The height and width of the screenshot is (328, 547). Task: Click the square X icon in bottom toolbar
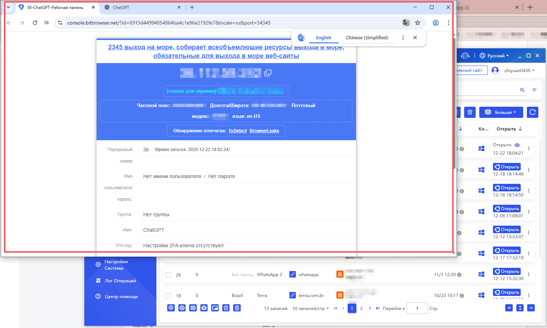click(193, 308)
